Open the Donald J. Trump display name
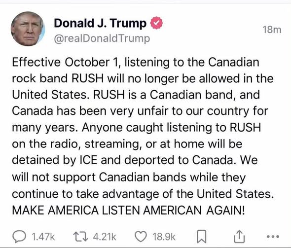 (x=100, y=23)
